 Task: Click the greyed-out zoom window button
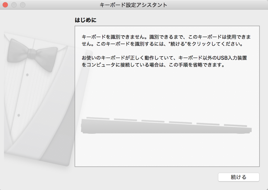(23, 5)
